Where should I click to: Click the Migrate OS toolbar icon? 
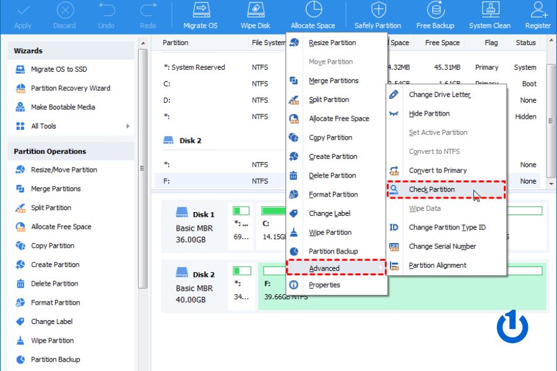click(x=200, y=11)
